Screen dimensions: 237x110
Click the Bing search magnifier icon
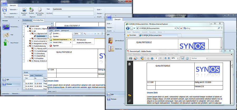(219, 28)
